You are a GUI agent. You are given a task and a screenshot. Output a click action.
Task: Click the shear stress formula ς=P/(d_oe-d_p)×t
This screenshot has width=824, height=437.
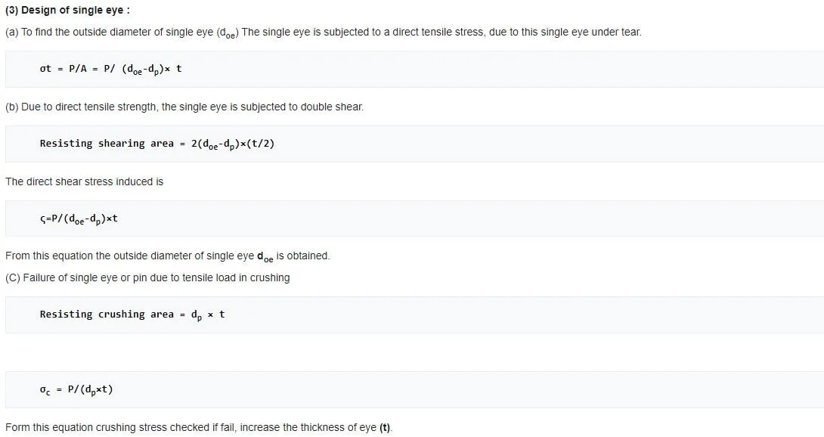click(79, 219)
